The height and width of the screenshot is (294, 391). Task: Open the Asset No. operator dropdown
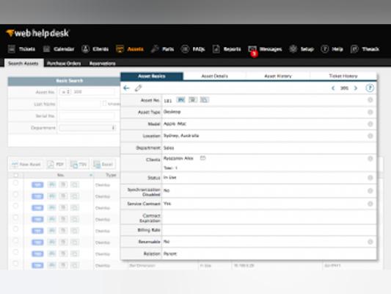(65, 92)
